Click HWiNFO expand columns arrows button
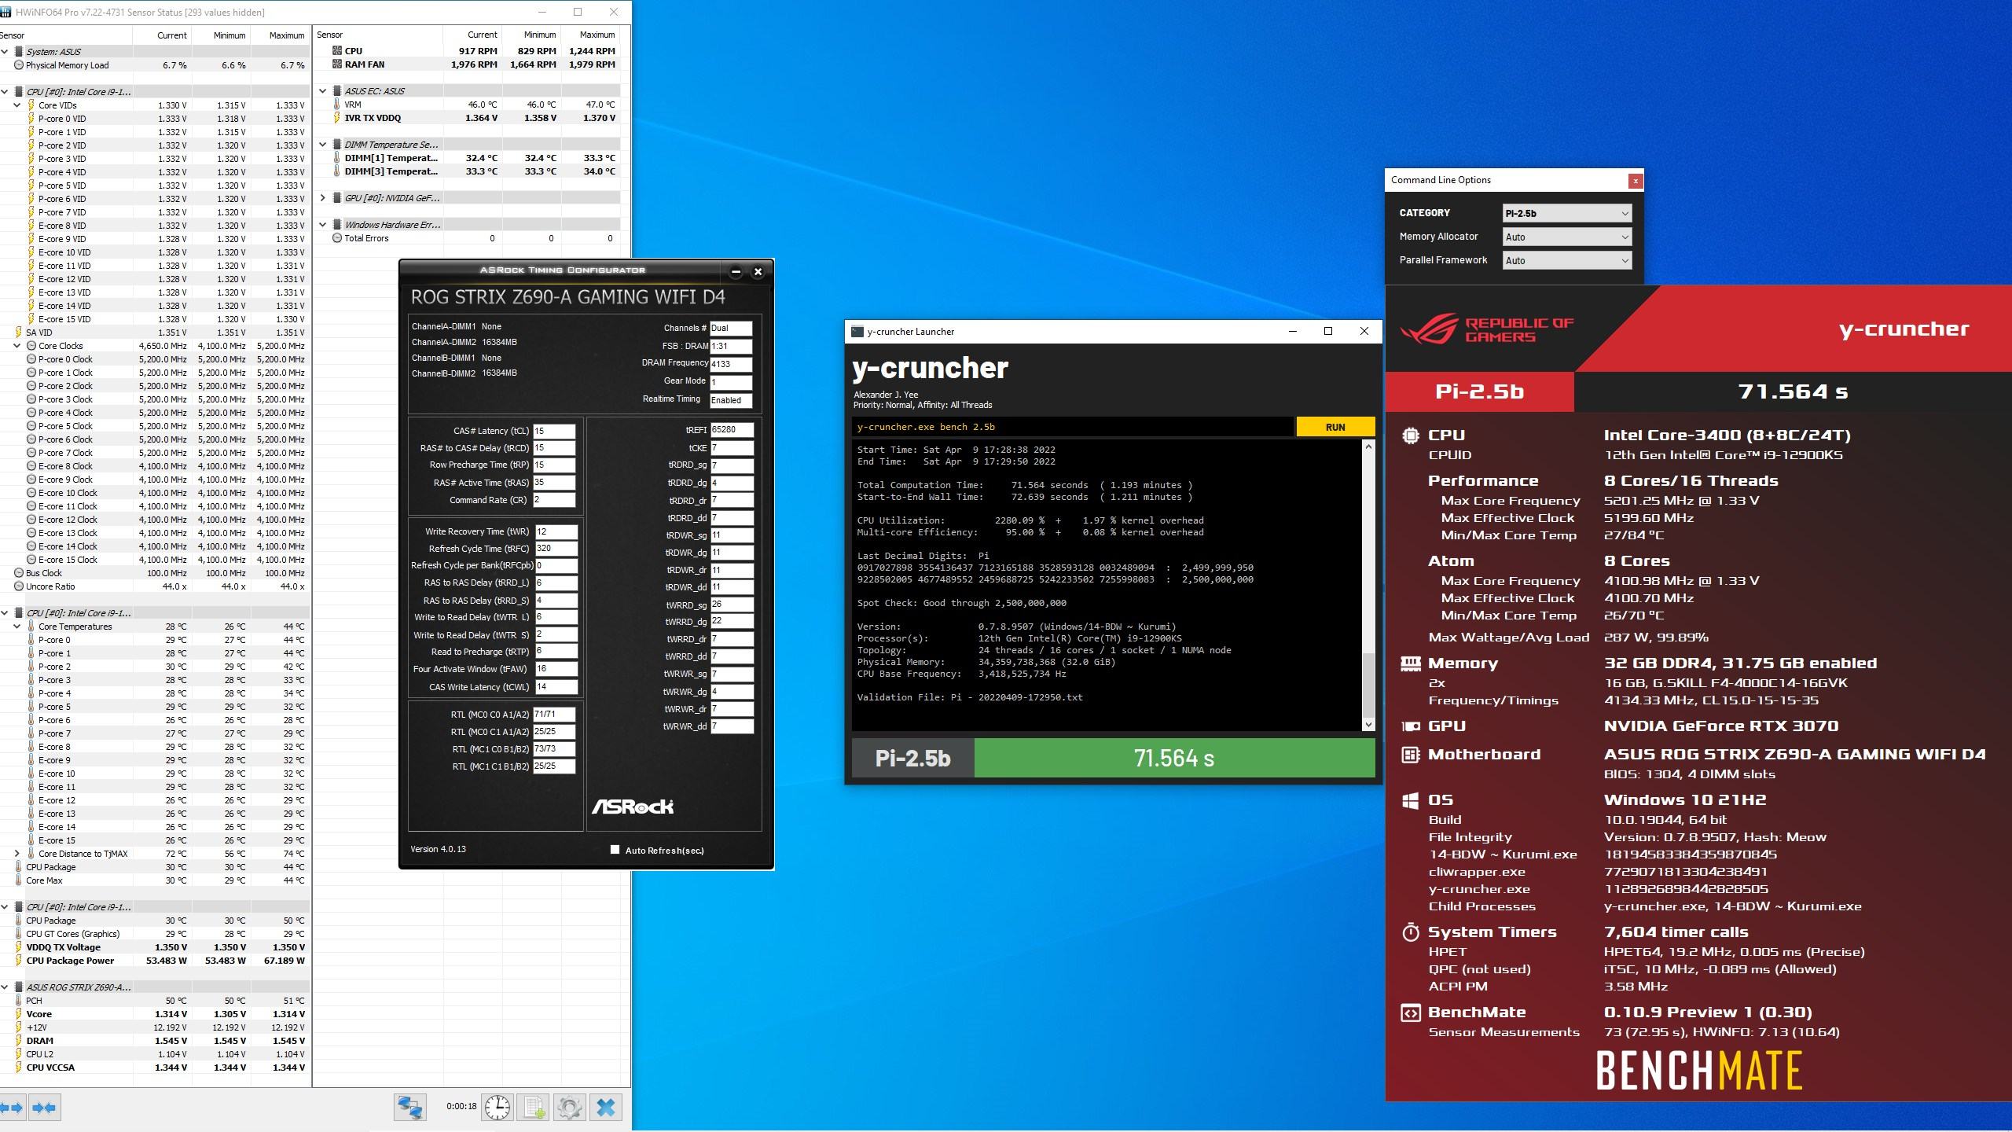This screenshot has width=2012, height=1132. (x=12, y=1108)
